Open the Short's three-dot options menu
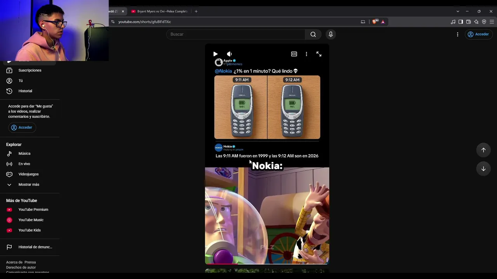Viewport: 497px width, 279px height. point(306,54)
